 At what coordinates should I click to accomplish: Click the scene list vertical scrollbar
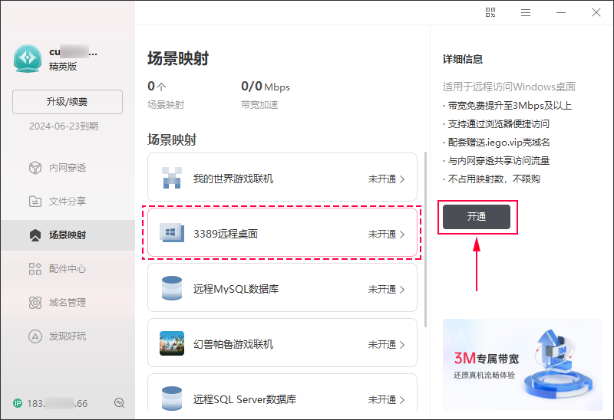(425, 238)
